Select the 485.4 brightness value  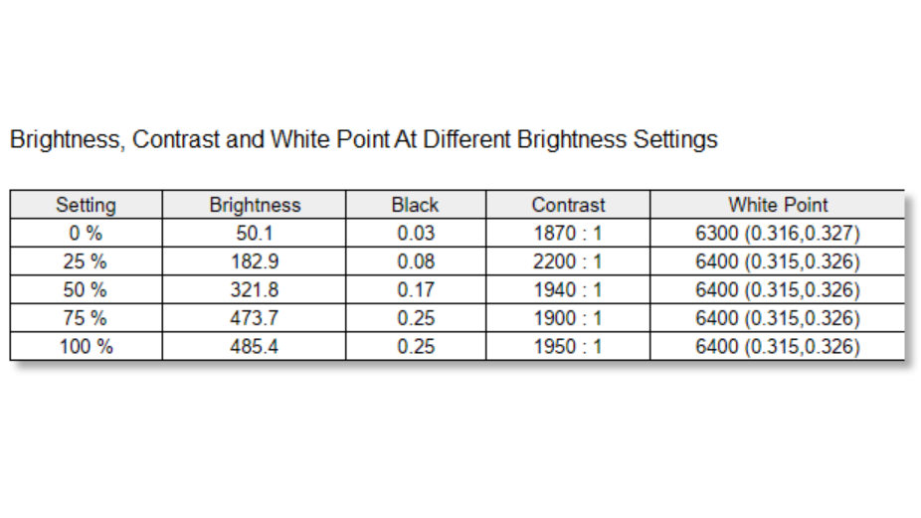255,347
